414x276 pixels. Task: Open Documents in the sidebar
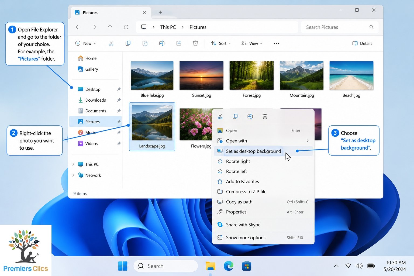pyautogui.click(x=96, y=111)
